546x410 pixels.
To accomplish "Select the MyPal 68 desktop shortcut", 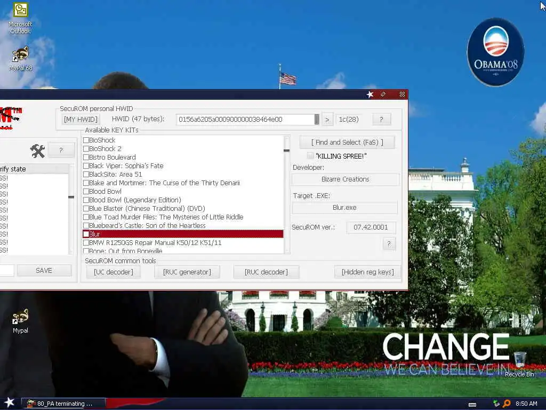I will pos(20,59).
